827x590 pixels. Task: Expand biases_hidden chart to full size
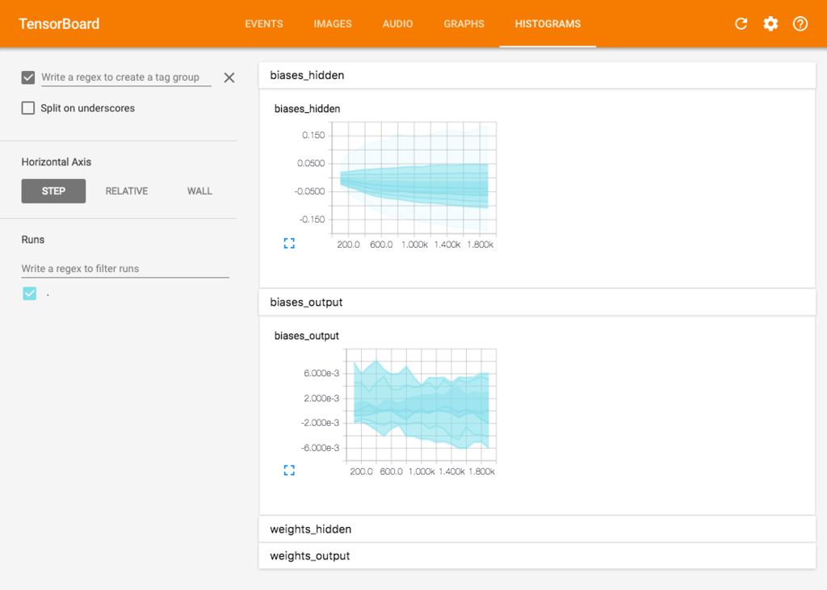pyautogui.click(x=289, y=243)
